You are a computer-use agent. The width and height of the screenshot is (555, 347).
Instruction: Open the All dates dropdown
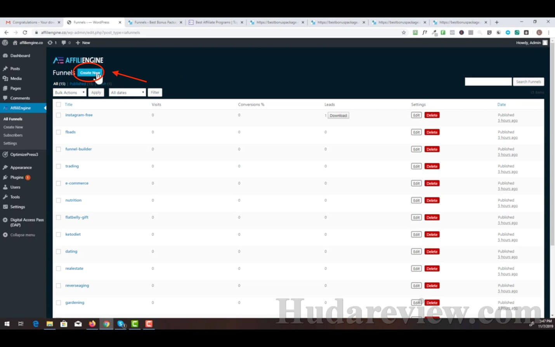(x=127, y=92)
